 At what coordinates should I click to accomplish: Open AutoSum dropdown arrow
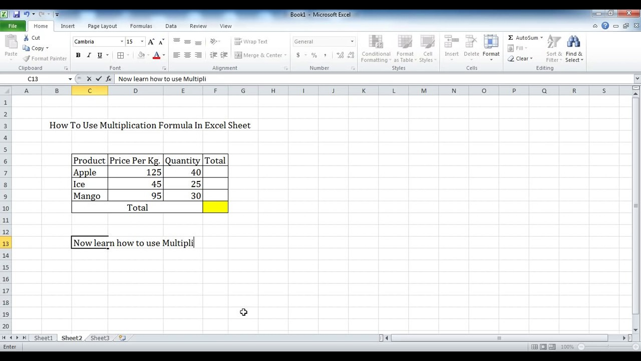click(x=541, y=38)
